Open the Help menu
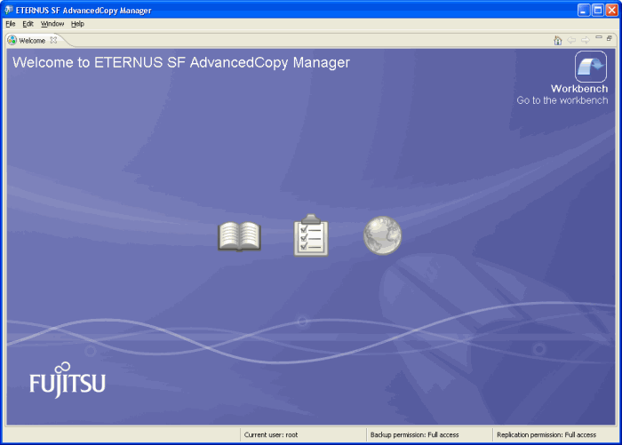This screenshot has height=445, width=622. coord(77,24)
